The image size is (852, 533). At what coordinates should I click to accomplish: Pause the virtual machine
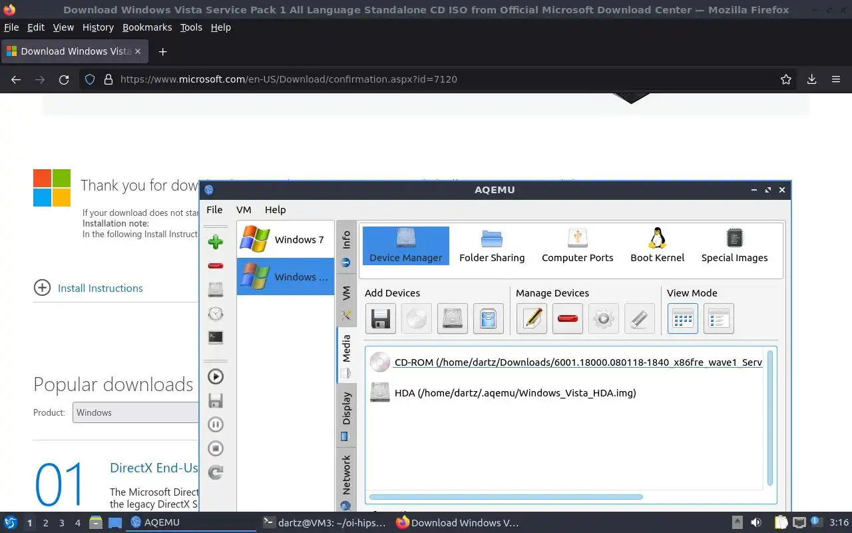point(215,424)
